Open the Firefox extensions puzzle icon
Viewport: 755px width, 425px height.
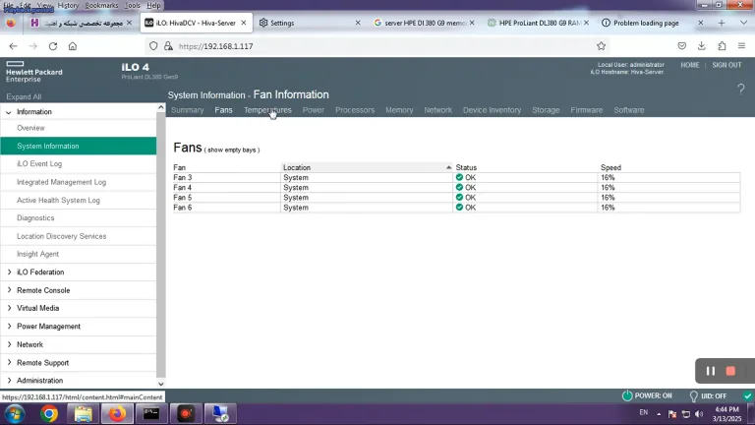[722, 46]
